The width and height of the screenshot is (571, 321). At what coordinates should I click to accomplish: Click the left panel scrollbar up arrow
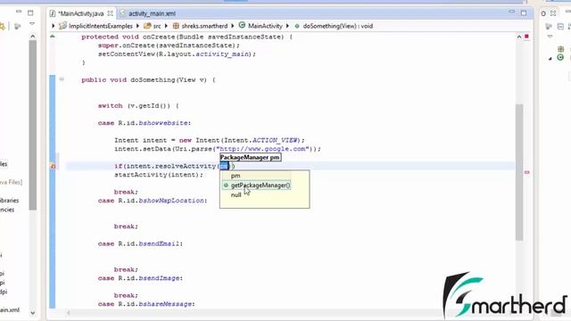33,37
